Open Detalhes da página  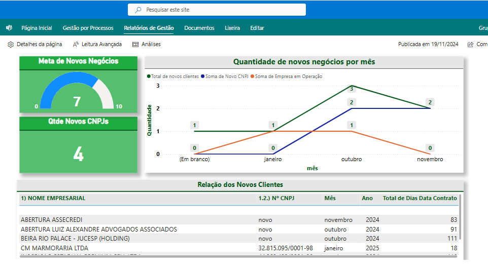[39, 44]
